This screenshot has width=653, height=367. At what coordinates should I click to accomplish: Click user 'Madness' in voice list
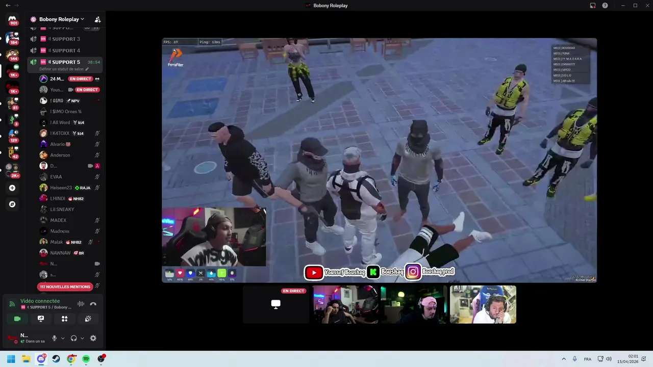70,231
